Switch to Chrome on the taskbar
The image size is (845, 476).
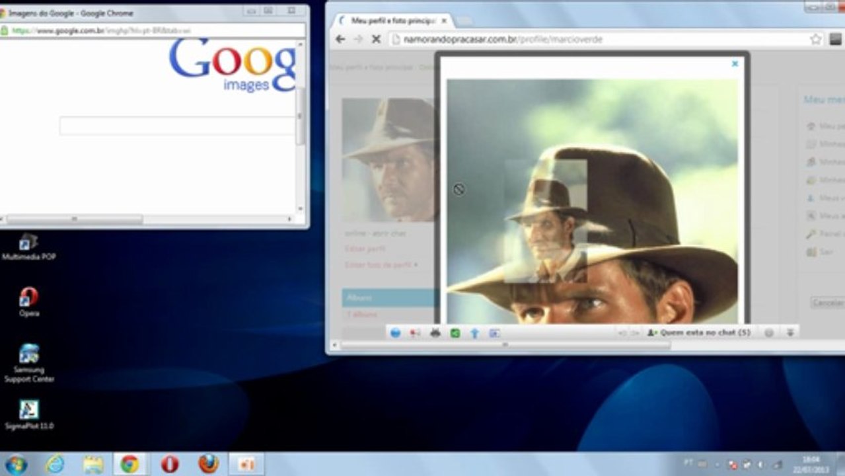[x=129, y=464]
